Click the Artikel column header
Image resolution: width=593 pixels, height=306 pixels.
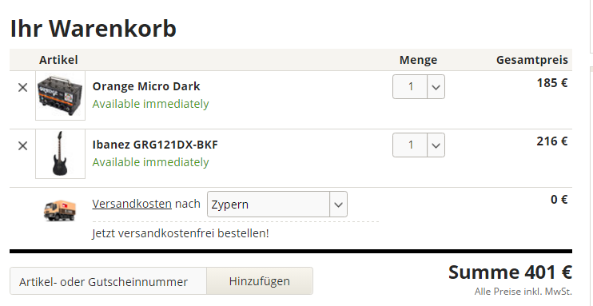click(58, 60)
